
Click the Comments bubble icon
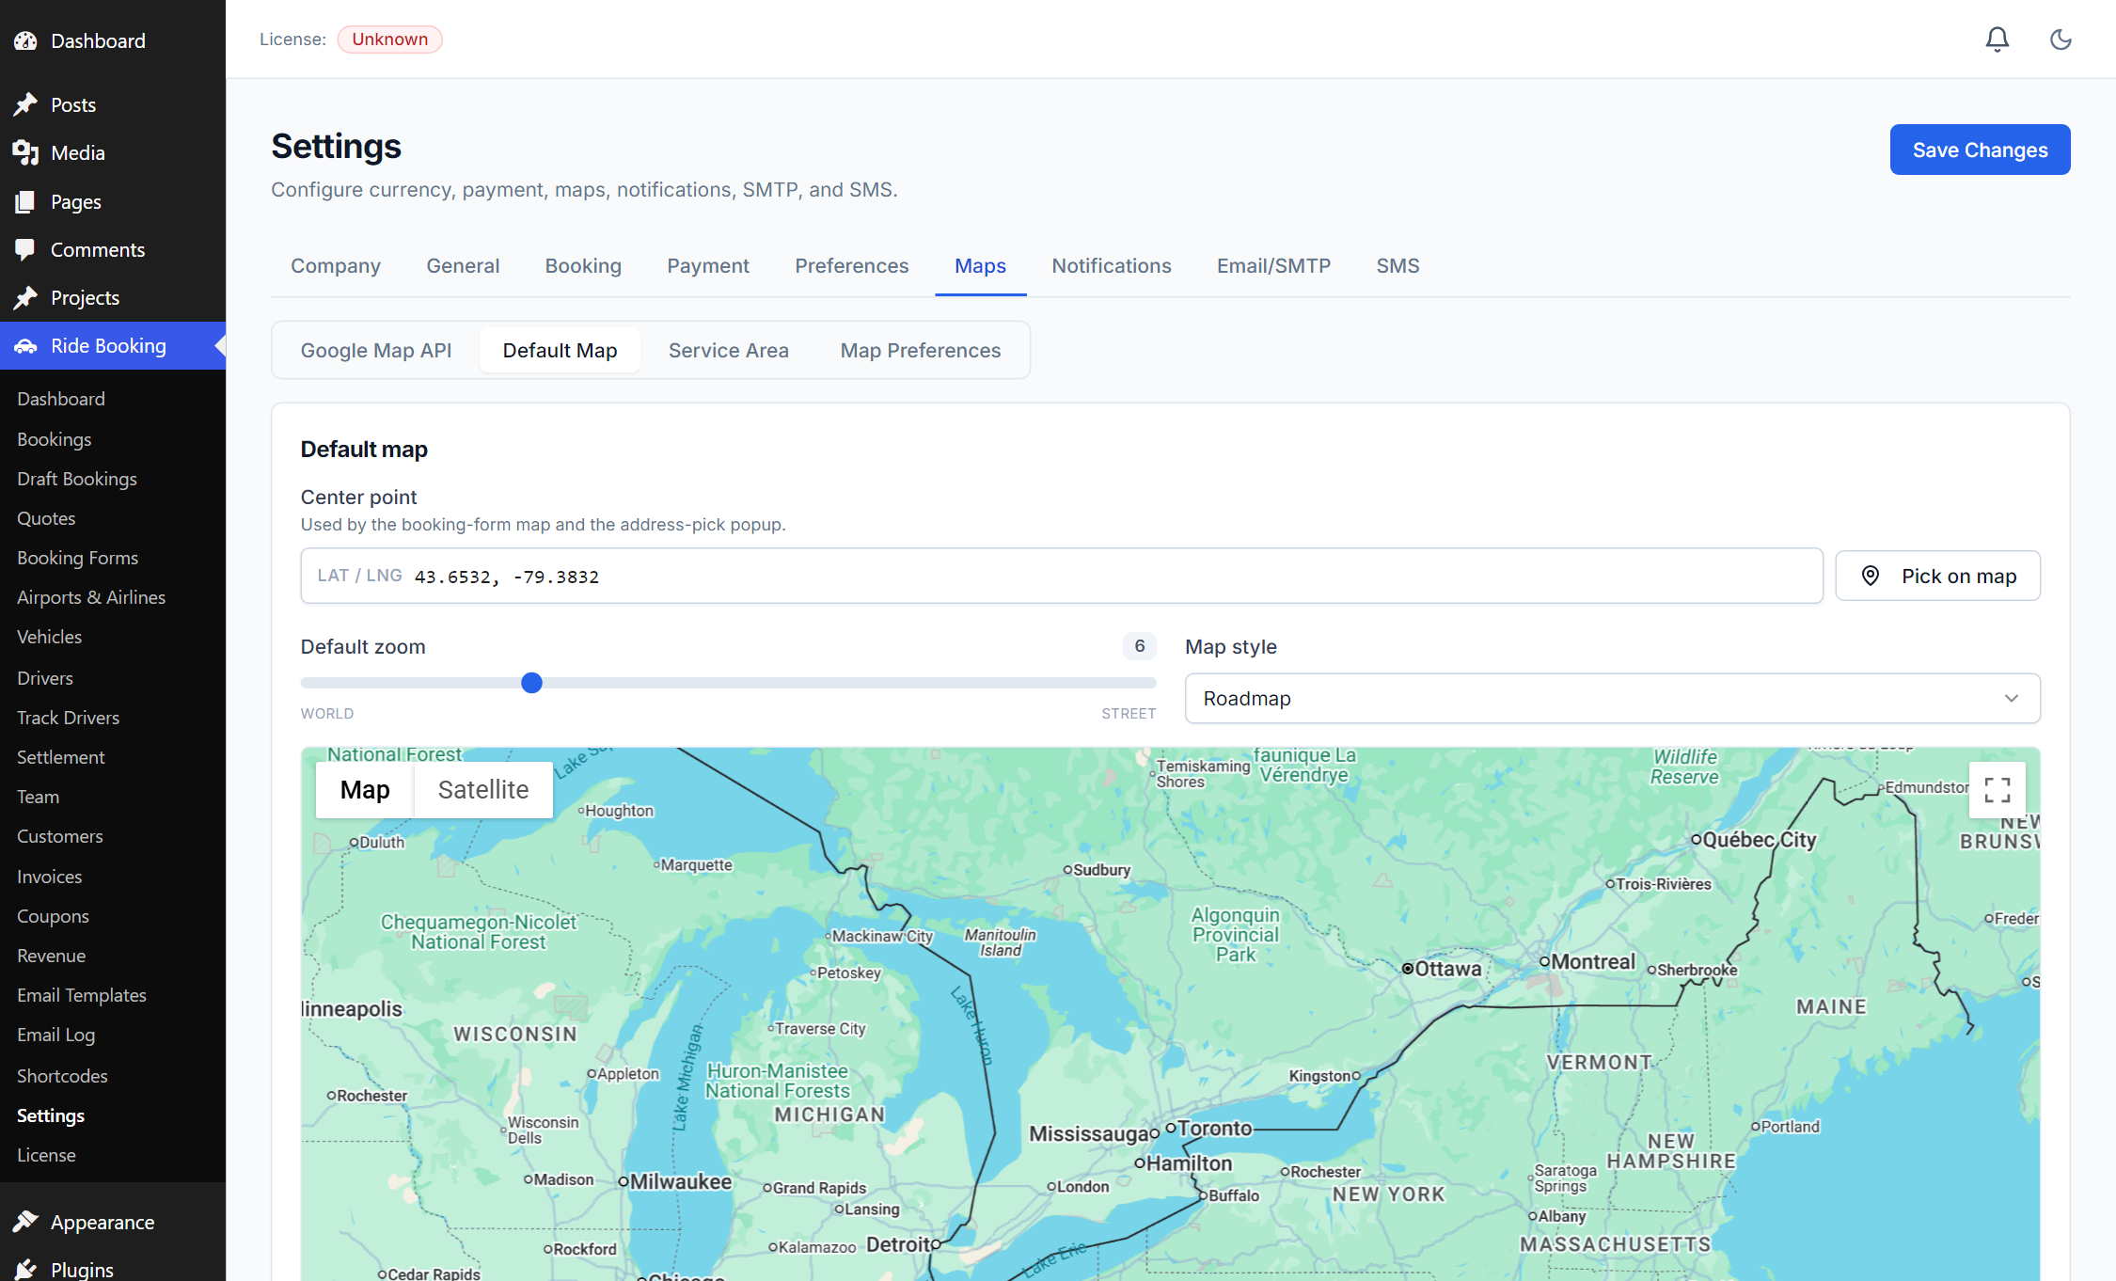(x=25, y=249)
